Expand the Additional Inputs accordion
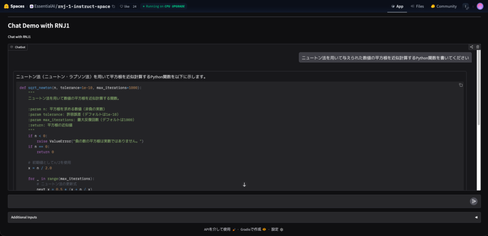The width and height of the screenshot is (488, 236). tap(244, 217)
